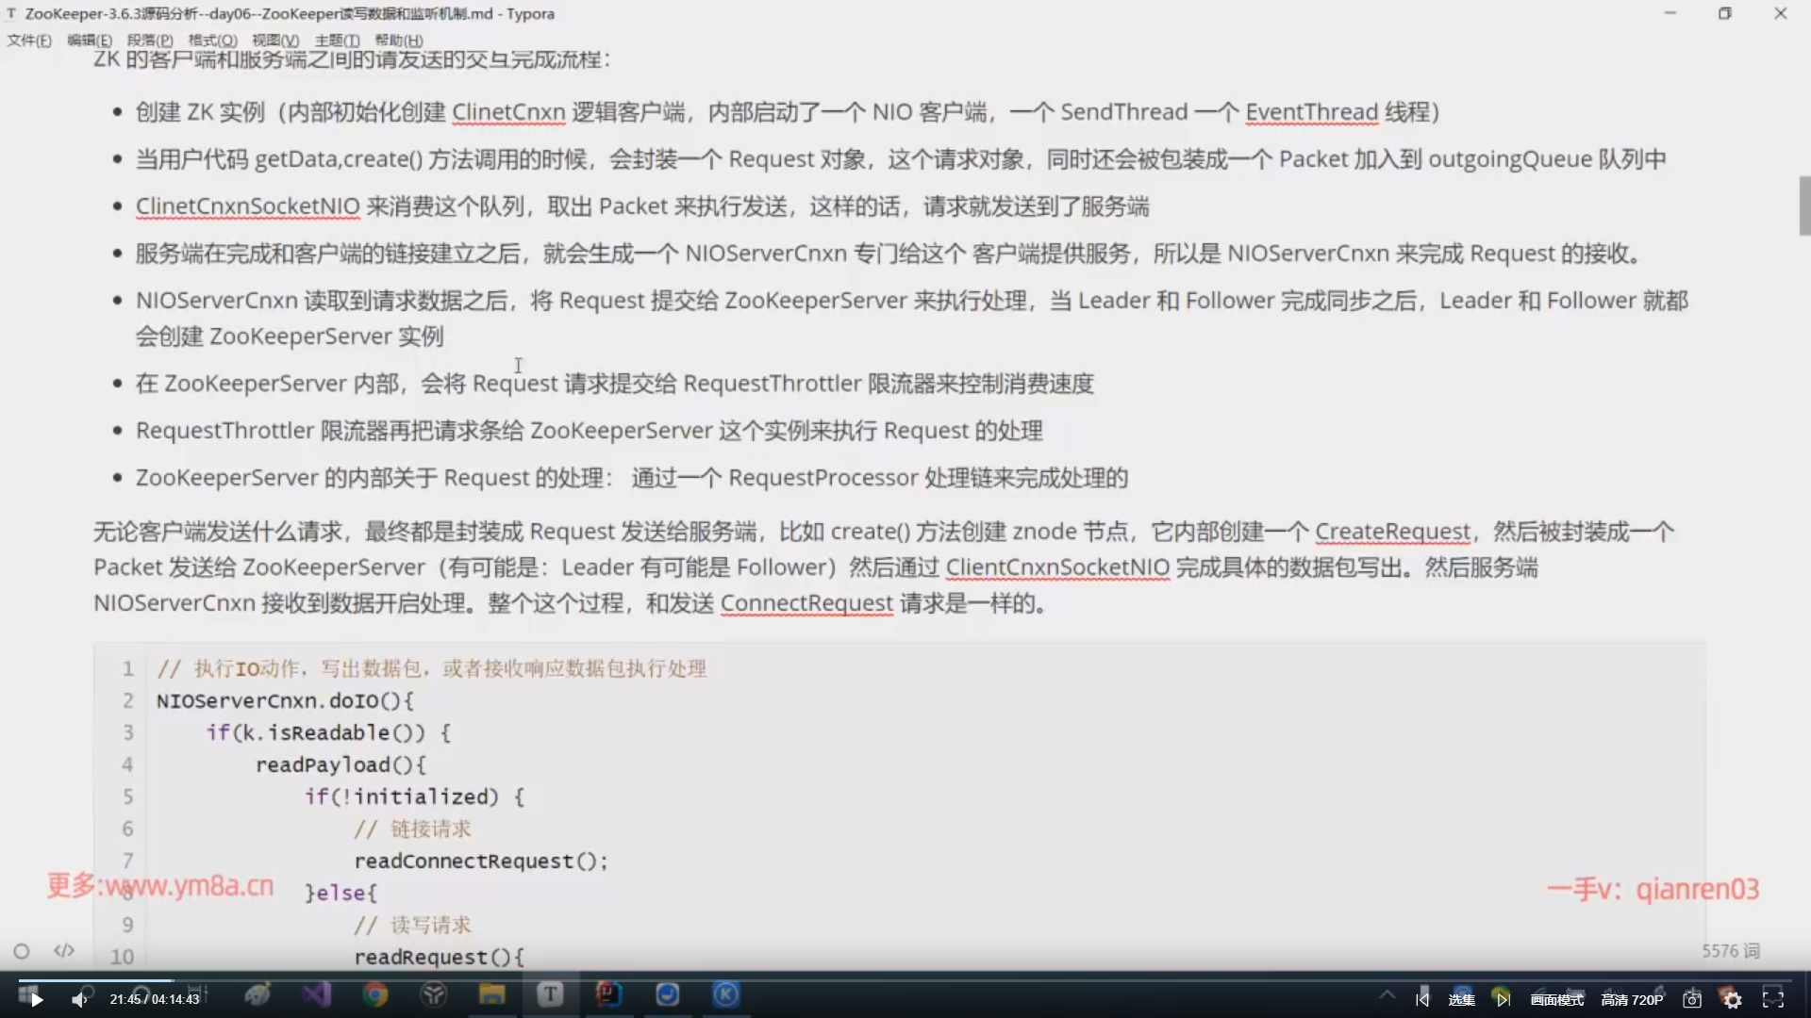Open Chrome from the taskbar
The width and height of the screenshot is (1811, 1018).
point(375,994)
